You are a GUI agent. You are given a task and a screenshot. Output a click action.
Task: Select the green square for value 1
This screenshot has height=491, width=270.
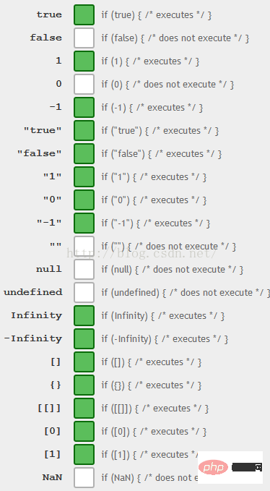(x=84, y=61)
